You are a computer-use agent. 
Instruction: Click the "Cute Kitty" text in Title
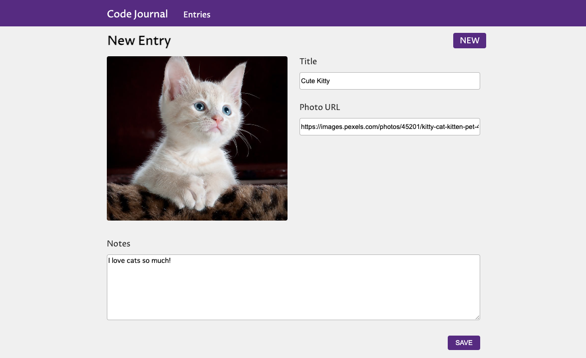(315, 81)
